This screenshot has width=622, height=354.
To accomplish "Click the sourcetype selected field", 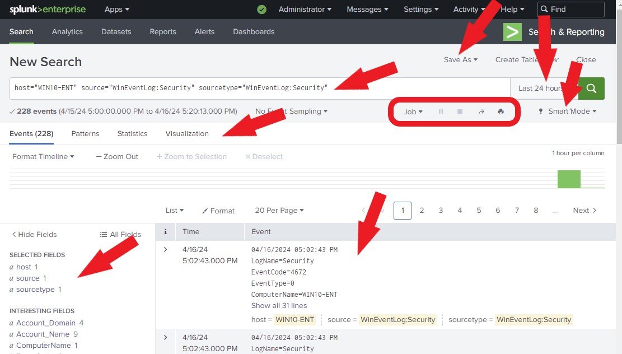I will click(35, 290).
